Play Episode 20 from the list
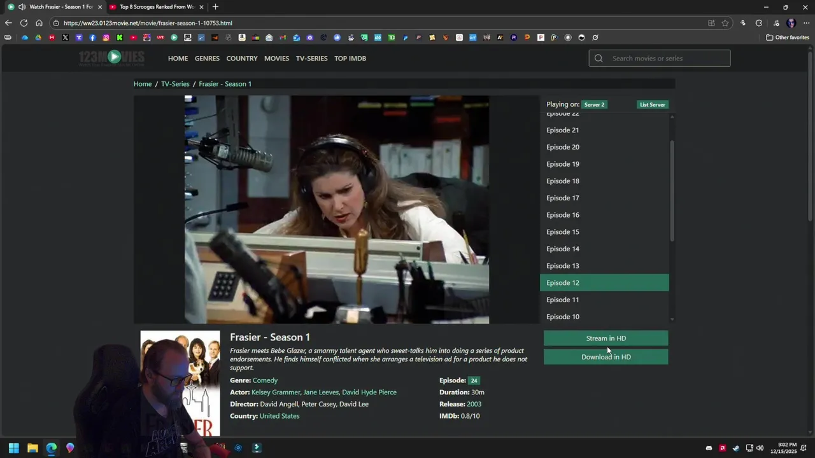 coord(604,147)
